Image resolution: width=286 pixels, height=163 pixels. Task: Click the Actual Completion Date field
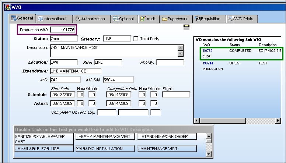(x=118, y=103)
